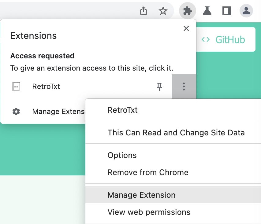This screenshot has width=261, height=224.
Task: Select View web permissions
Action: pyautogui.click(x=173, y=212)
